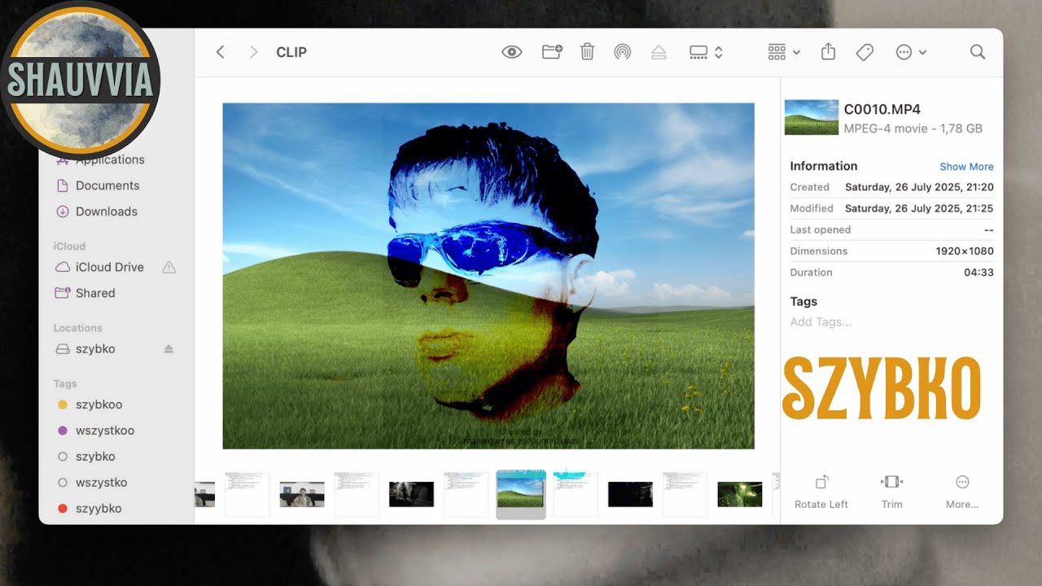Viewport: 1042px width, 586px height.
Task: Click the Add Tags field
Action: point(821,321)
